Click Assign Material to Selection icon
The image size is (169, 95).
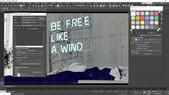point(137,33)
